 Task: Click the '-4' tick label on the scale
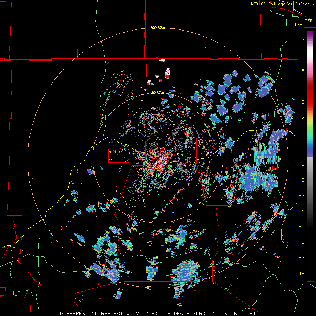[302, 211]
